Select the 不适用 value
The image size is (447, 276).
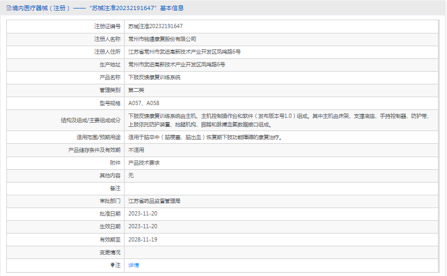point(136,150)
